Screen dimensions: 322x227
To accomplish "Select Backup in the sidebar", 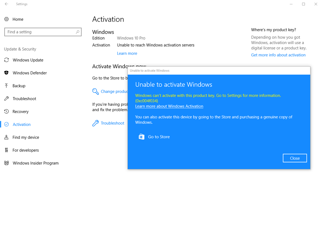I will point(19,86).
